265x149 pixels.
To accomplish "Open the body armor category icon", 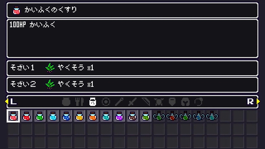I will coord(159,102).
